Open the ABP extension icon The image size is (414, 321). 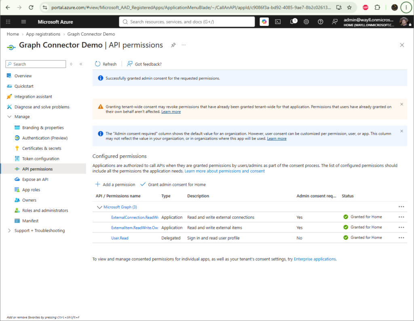tap(365, 7)
